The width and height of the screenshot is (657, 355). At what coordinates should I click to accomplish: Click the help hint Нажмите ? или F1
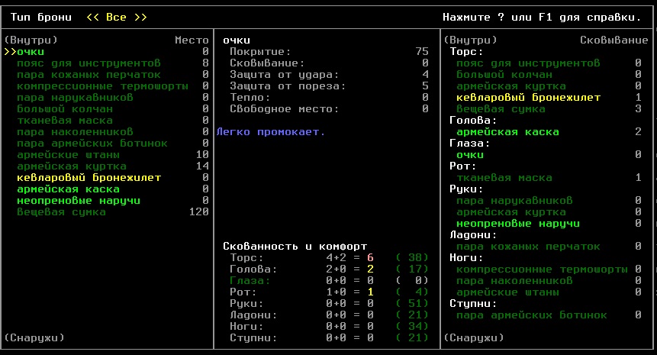tap(542, 18)
